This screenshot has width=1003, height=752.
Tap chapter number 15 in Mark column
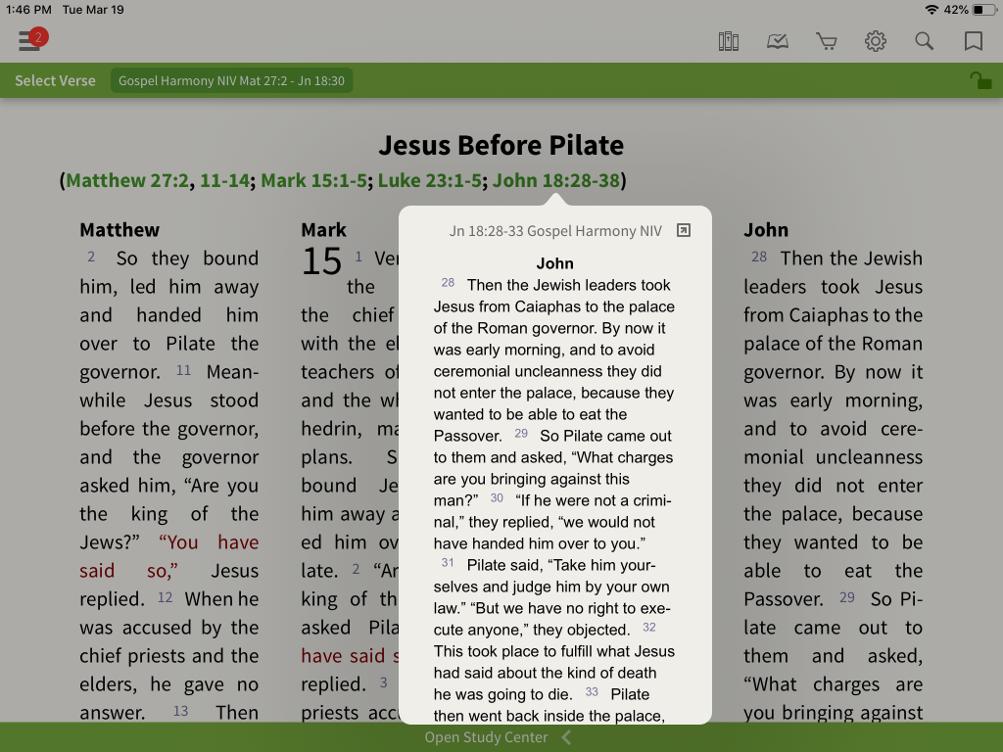coord(321,261)
